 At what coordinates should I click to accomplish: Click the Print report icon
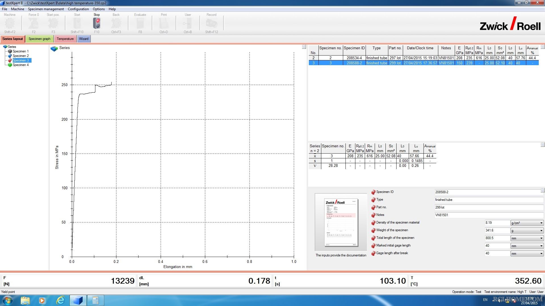coord(164,23)
